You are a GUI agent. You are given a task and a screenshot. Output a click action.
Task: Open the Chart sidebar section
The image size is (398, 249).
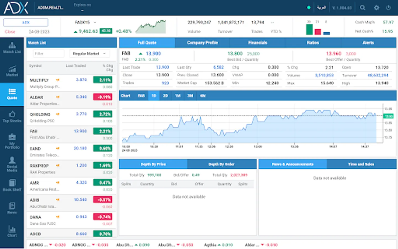(12, 231)
